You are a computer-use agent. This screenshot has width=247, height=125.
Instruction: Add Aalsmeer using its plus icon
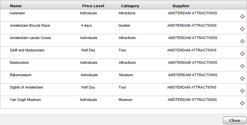(x=242, y=17)
